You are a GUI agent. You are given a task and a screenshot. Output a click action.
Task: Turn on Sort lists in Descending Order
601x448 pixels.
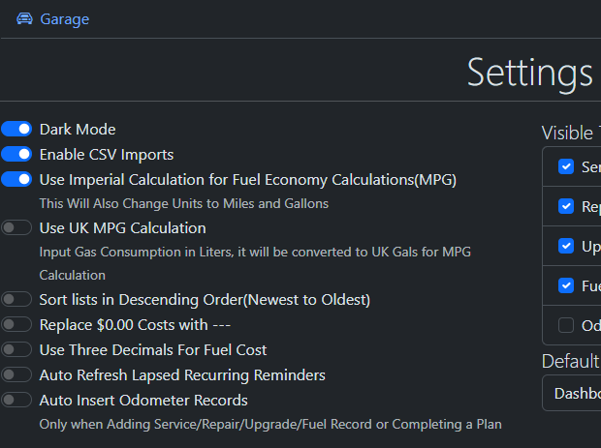[16, 300]
